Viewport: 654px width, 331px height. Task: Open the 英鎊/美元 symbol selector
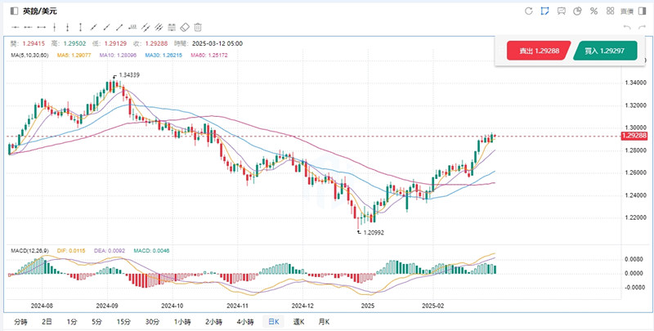(x=38, y=11)
